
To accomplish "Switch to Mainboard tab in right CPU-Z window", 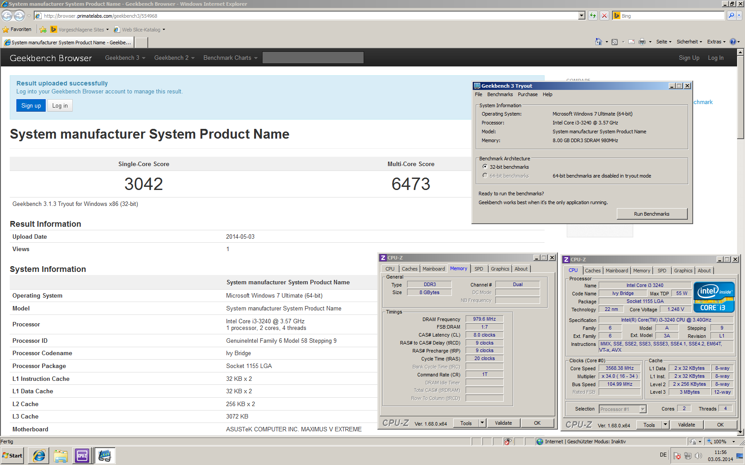I will (617, 271).
